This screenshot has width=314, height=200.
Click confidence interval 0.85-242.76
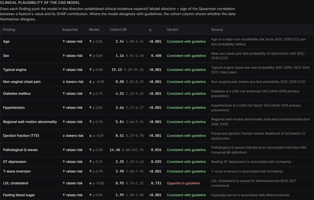133,150
